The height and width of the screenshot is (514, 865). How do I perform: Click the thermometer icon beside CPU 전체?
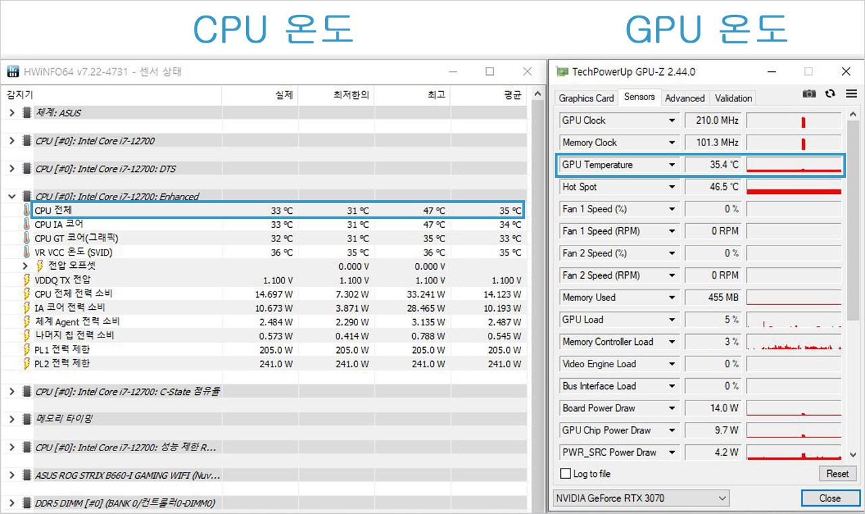click(26, 210)
